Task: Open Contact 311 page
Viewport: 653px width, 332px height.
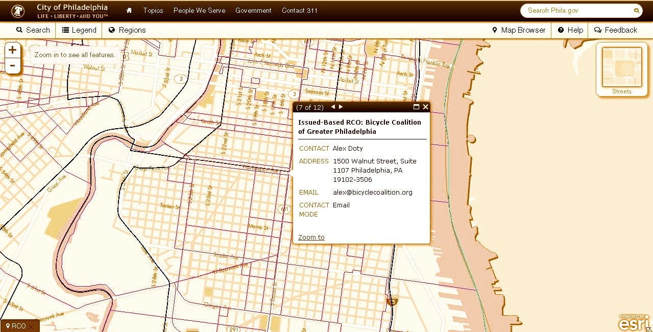Action: point(300,10)
